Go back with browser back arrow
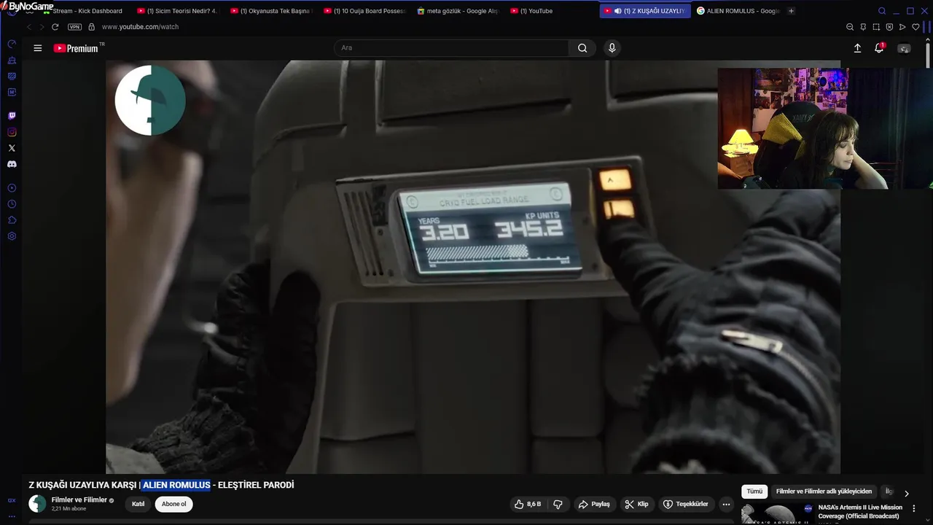 [x=28, y=27]
